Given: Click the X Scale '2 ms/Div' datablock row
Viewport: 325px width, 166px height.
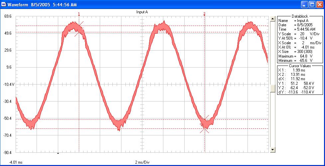Looking at the screenshot, I should click(x=300, y=43).
